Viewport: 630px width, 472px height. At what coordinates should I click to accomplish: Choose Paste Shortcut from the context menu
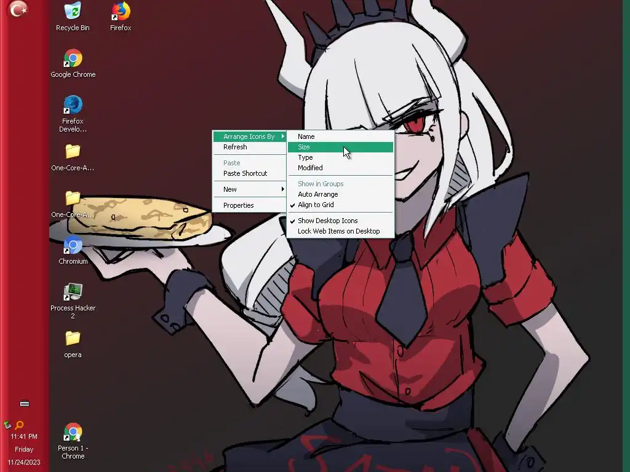point(250,173)
